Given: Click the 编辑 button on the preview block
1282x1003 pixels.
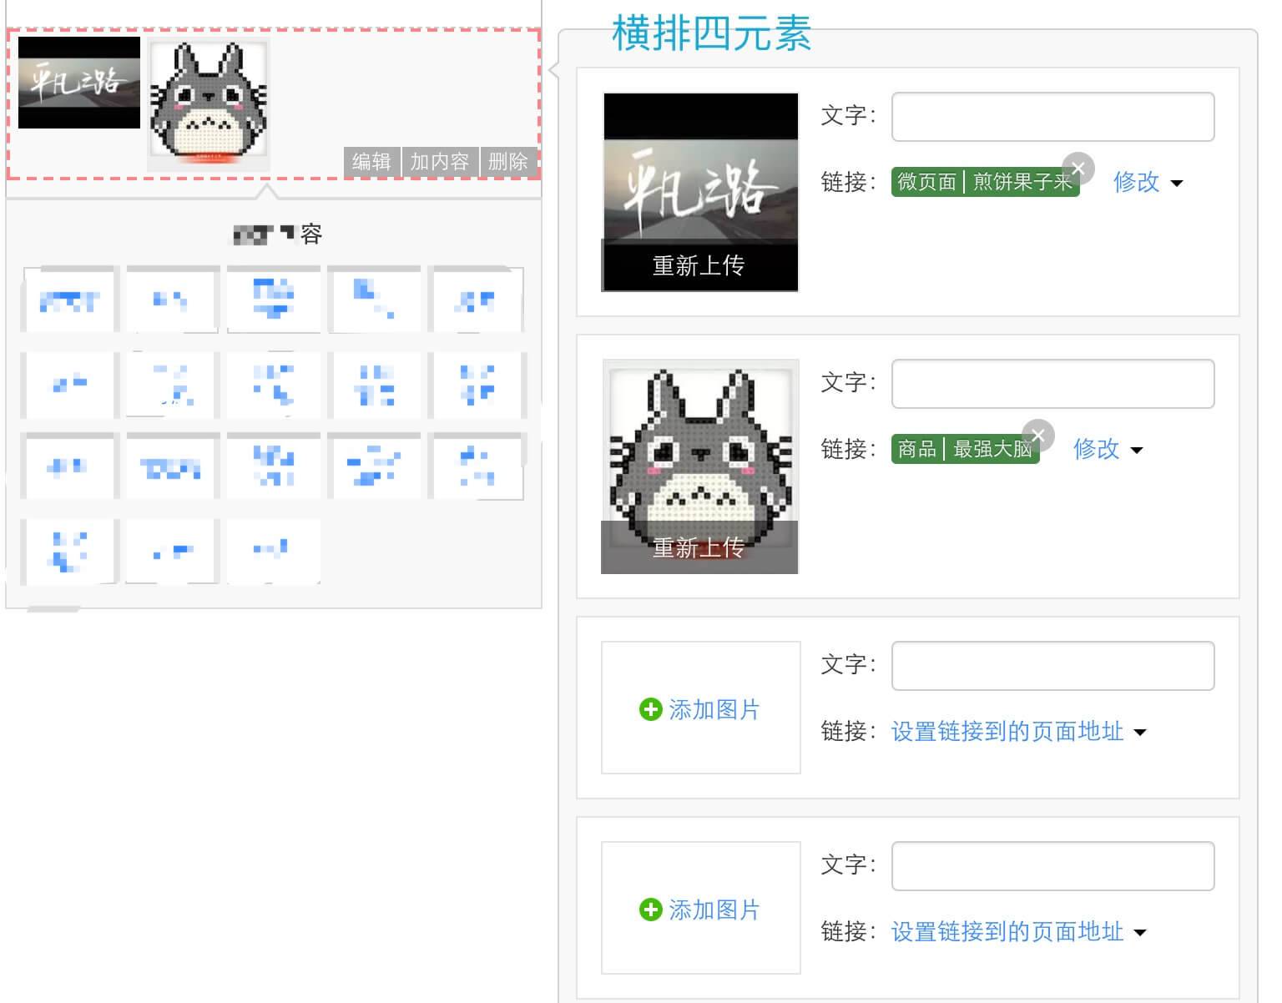Looking at the screenshot, I should (371, 161).
